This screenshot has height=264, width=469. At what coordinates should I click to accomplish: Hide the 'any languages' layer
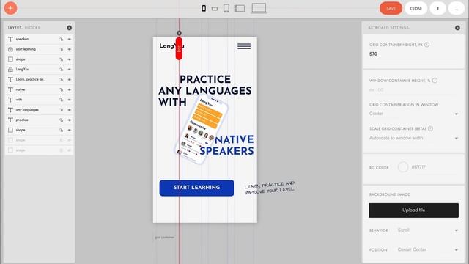point(70,110)
